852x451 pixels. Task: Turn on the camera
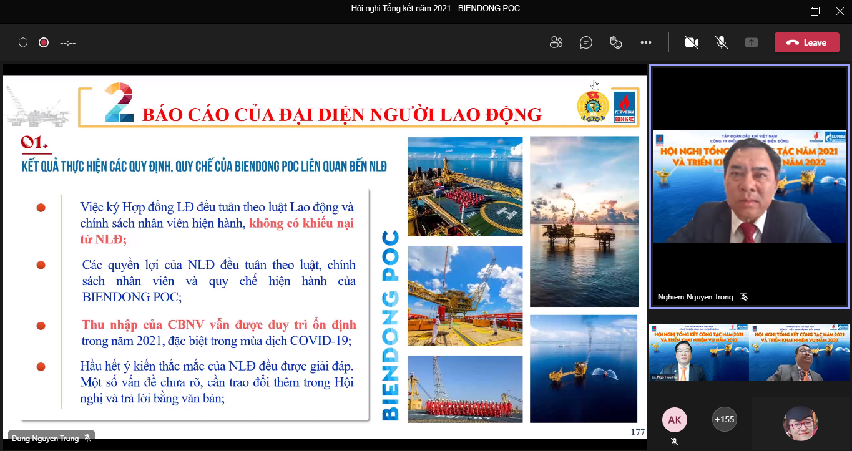[691, 42]
